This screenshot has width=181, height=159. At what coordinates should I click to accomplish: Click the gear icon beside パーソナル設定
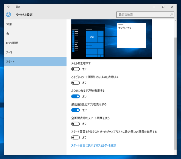tap(9, 15)
